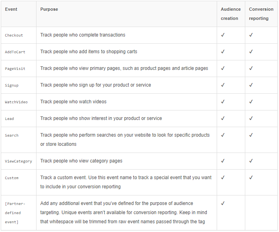Click the PageVisit audience creation checkmark

pos(223,68)
